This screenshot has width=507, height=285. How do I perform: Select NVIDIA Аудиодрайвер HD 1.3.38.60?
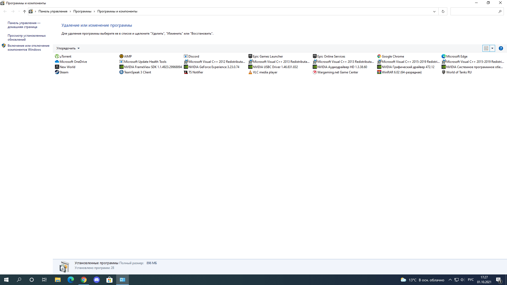pos(340,67)
